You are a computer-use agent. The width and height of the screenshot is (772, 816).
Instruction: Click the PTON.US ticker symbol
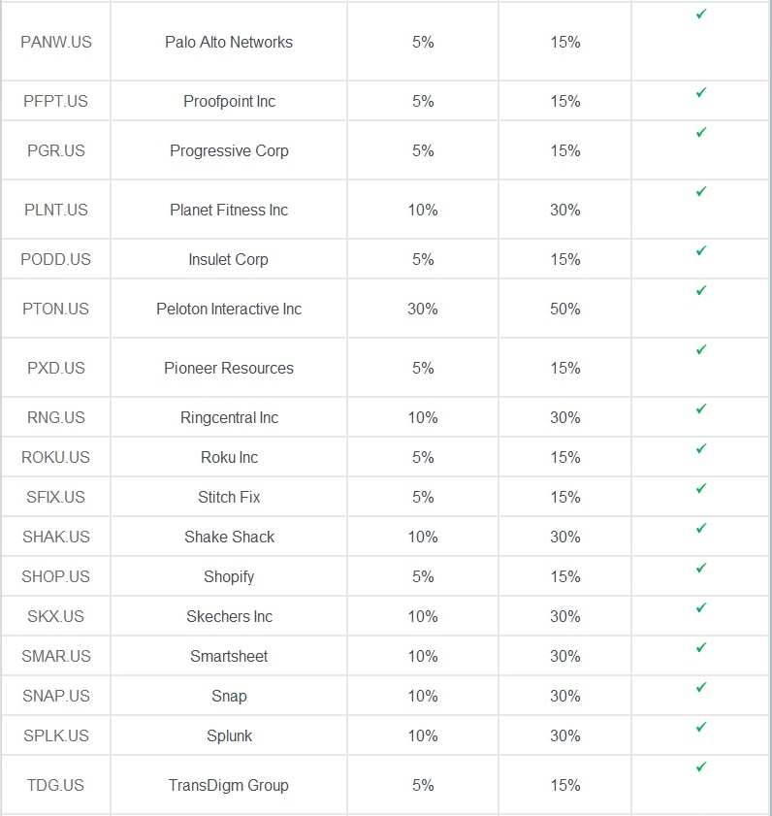click(x=55, y=309)
